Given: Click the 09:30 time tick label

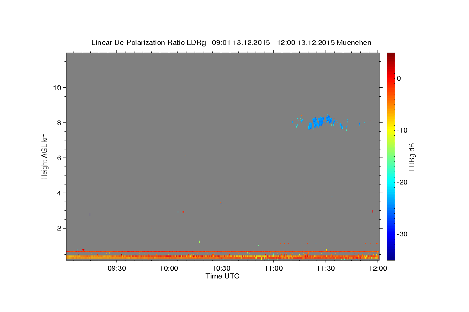Looking at the screenshot, I should [x=117, y=268].
